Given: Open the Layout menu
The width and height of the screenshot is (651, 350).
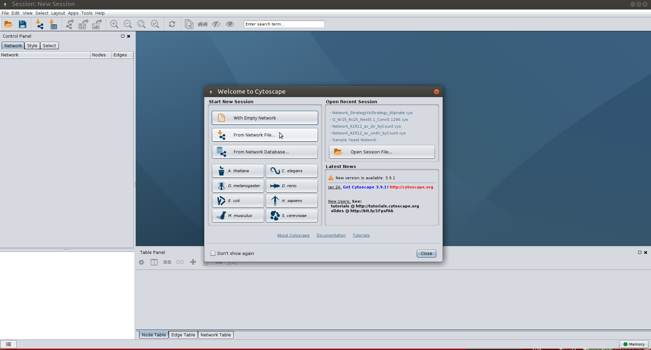Looking at the screenshot, I should point(58,13).
